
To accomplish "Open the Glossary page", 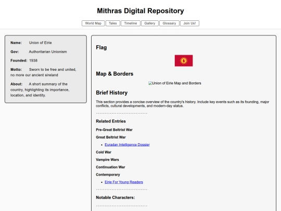I will coord(169,23).
